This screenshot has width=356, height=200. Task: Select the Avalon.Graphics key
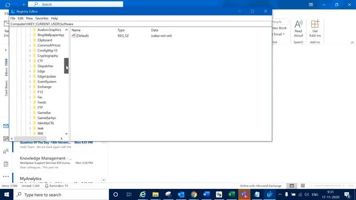pyautogui.click(x=50, y=29)
